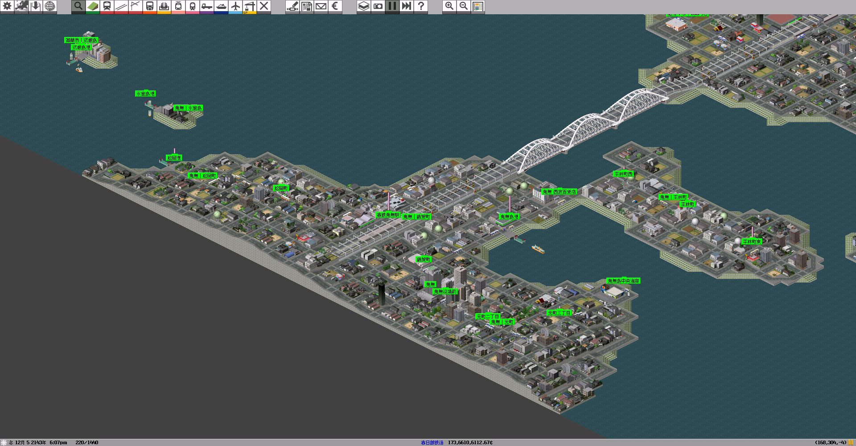Open the message center envelope icon
This screenshot has width=856, height=446.
[321, 7]
